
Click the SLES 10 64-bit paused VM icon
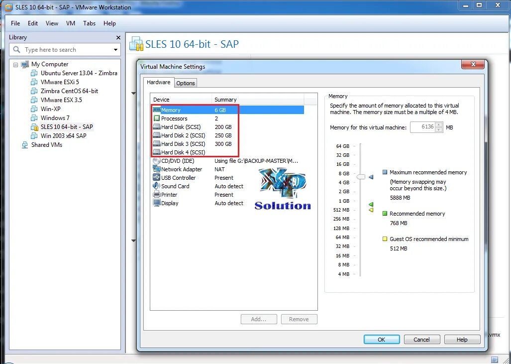34,127
